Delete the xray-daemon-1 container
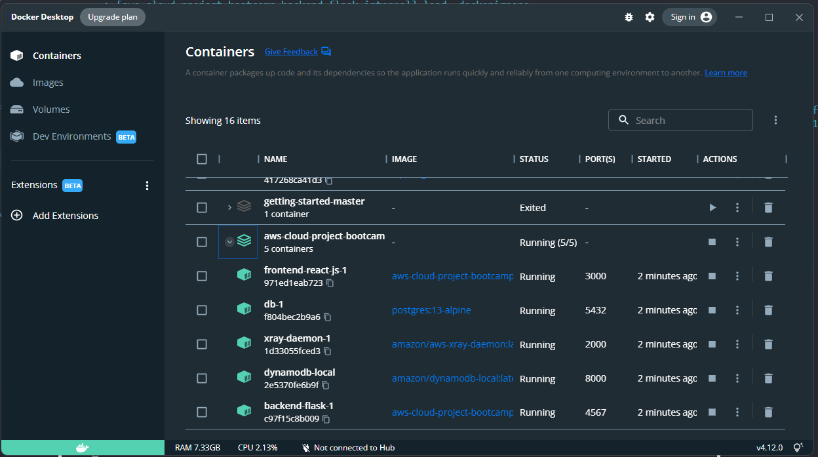Image resolution: width=818 pixels, height=457 pixels. click(768, 344)
